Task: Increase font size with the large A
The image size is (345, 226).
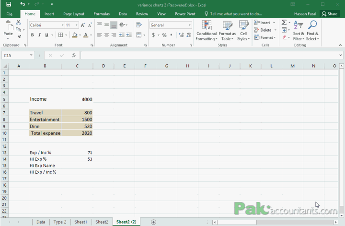Action: (x=82, y=25)
